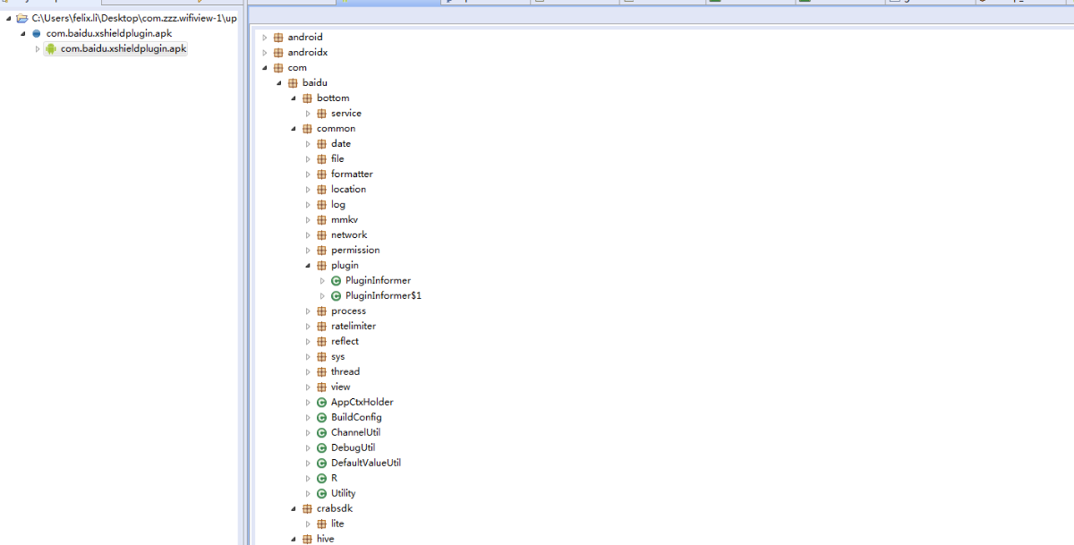The width and height of the screenshot is (1074, 545).
Task: Select the 'mmkv' package label
Action: tap(345, 220)
